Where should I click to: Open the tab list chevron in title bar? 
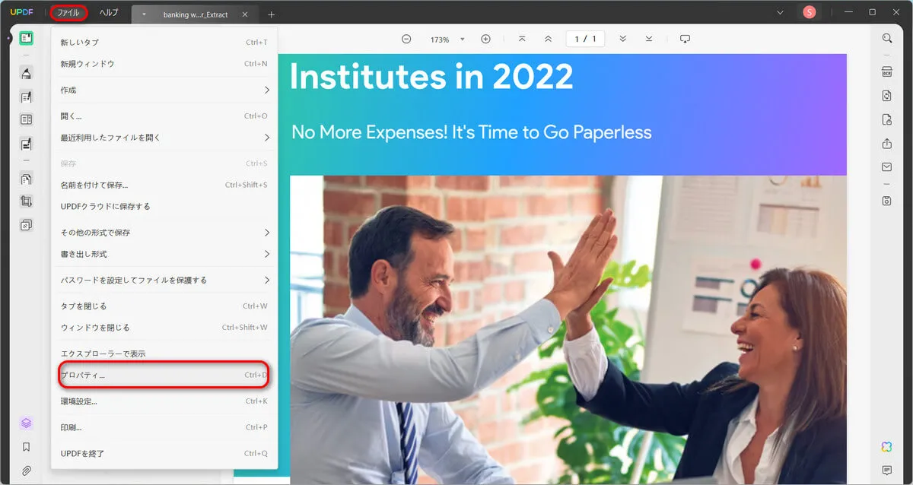(780, 12)
